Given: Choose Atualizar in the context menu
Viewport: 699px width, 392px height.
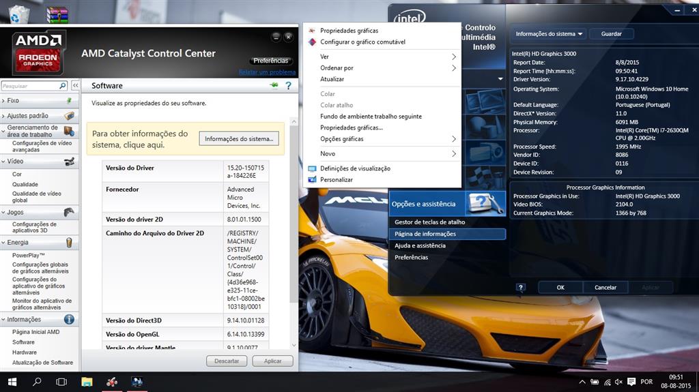Looking at the screenshot, I should (382, 79).
